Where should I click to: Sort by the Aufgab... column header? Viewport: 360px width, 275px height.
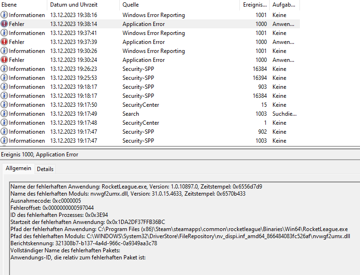click(x=285, y=5)
